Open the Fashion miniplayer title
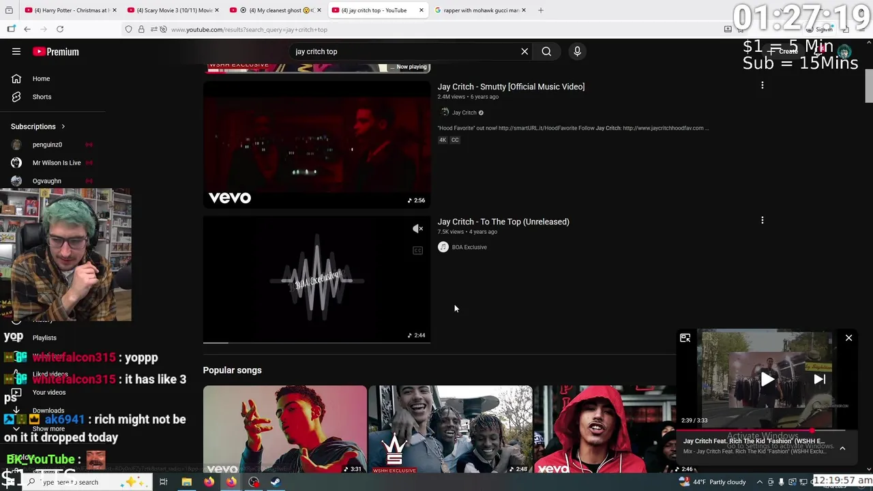 (x=754, y=441)
